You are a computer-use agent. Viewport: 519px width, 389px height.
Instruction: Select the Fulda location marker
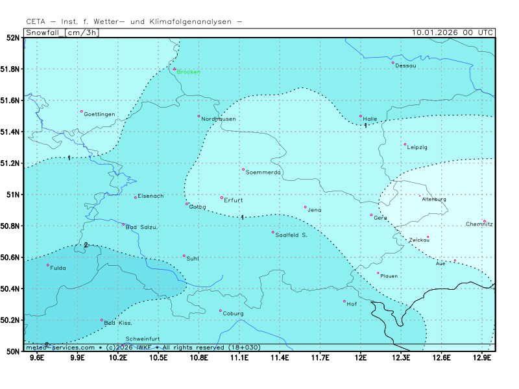pos(47,265)
